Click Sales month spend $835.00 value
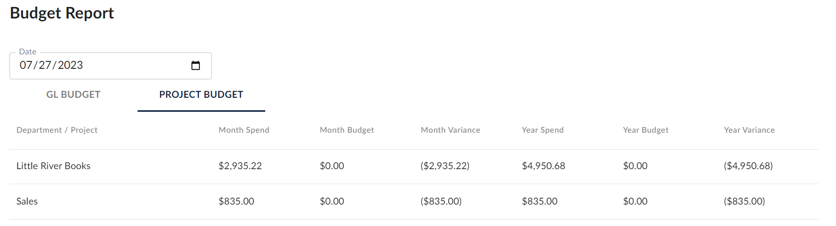 (x=236, y=202)
